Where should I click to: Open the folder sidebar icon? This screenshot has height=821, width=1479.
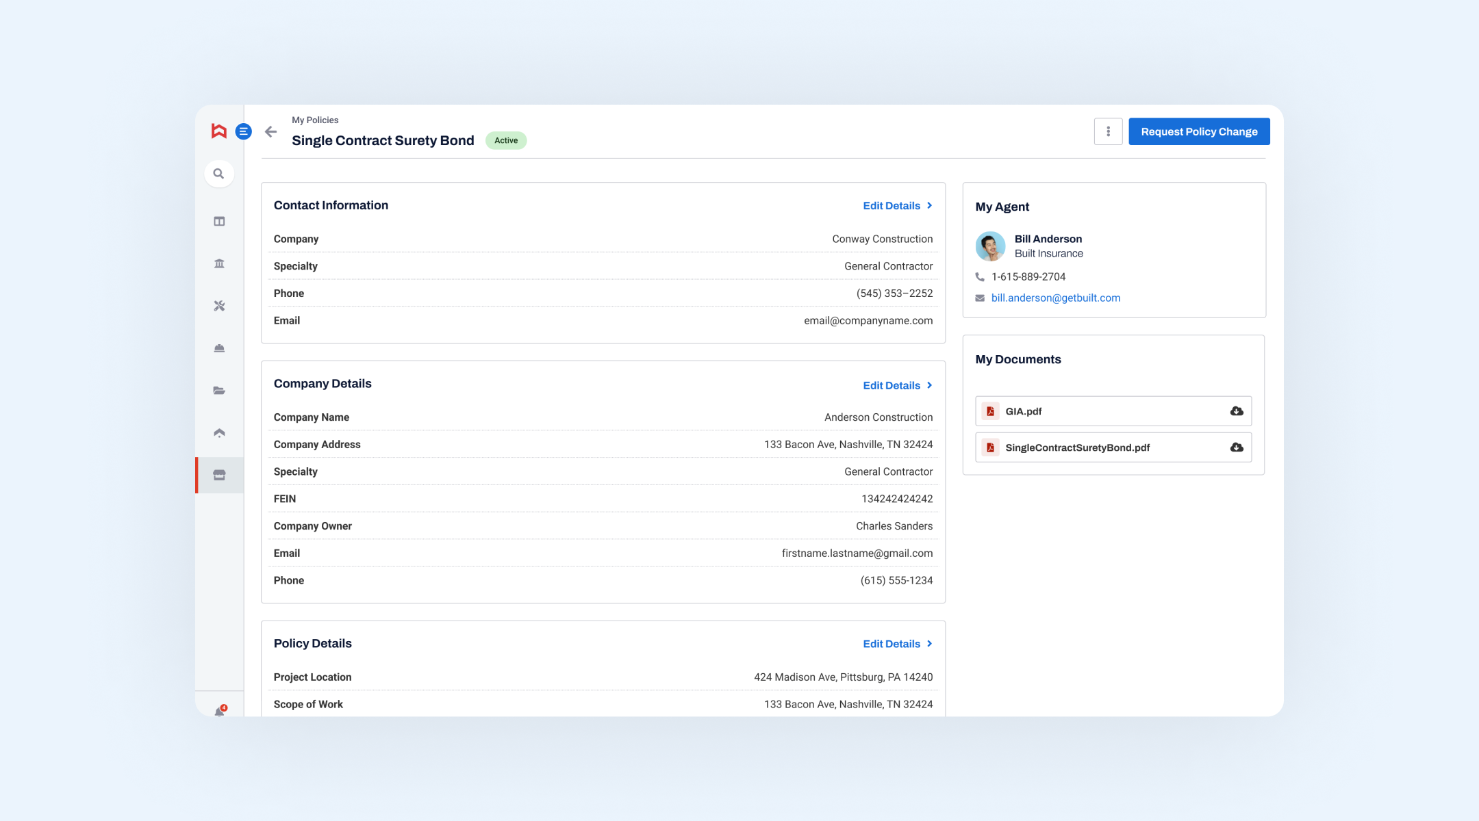tap(219, 391)
